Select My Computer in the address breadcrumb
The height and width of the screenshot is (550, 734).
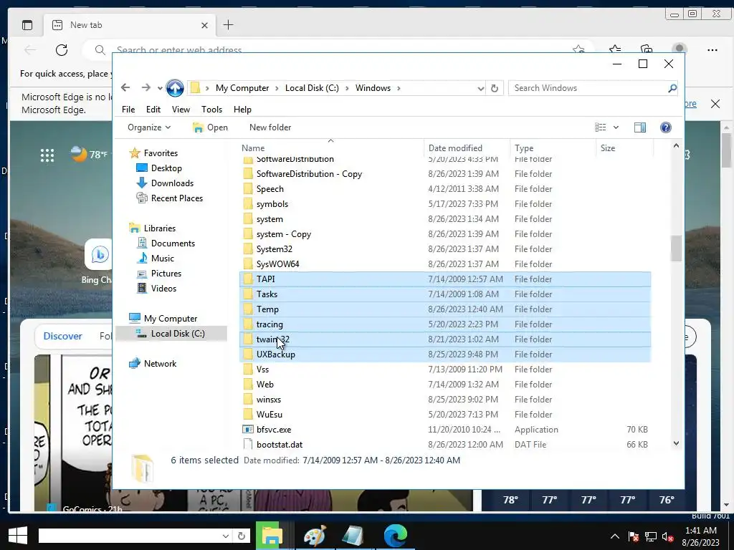pos(242,88)
